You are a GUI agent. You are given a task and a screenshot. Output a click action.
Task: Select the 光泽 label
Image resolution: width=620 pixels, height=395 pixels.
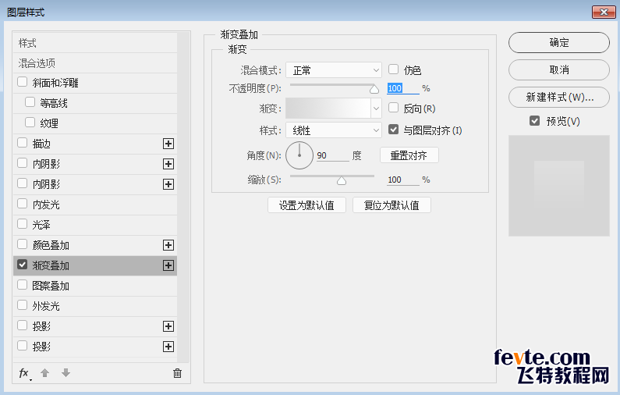[x=41, y=225]
